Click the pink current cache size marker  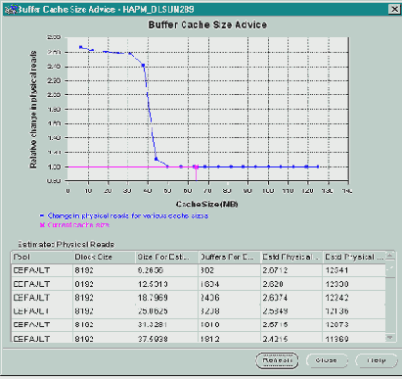[x=196, y=166]
